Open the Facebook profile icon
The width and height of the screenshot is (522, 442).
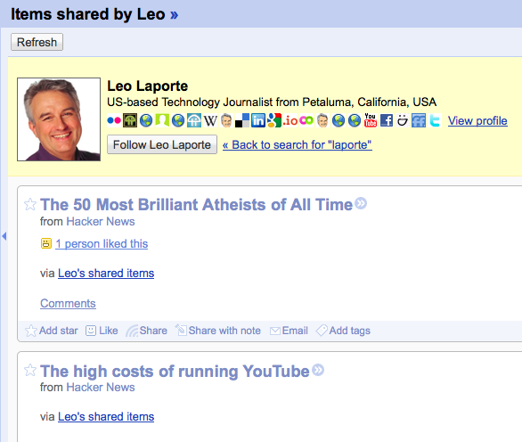pos(387,120)
